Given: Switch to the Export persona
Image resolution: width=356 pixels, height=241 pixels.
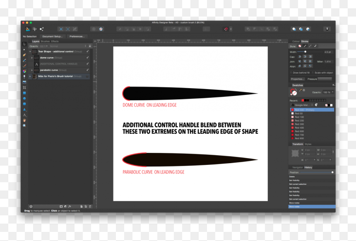Looking at the screenshot, I should coord(41,29).
